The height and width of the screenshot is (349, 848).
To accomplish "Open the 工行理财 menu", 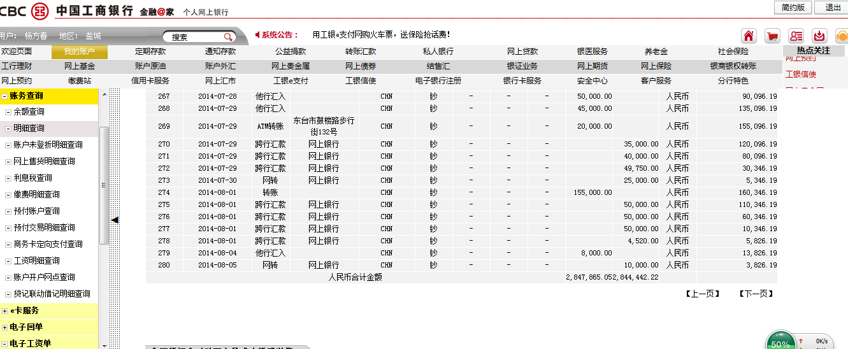I will pyautogui.click(x=17, y=66).
